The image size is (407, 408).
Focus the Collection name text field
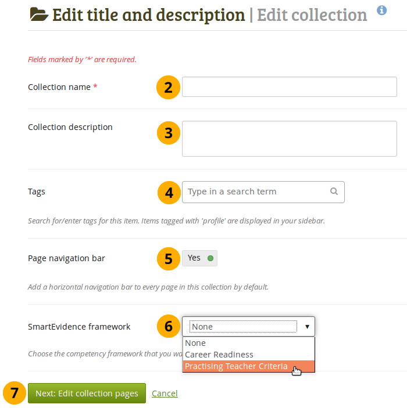[x=289, y=87]
